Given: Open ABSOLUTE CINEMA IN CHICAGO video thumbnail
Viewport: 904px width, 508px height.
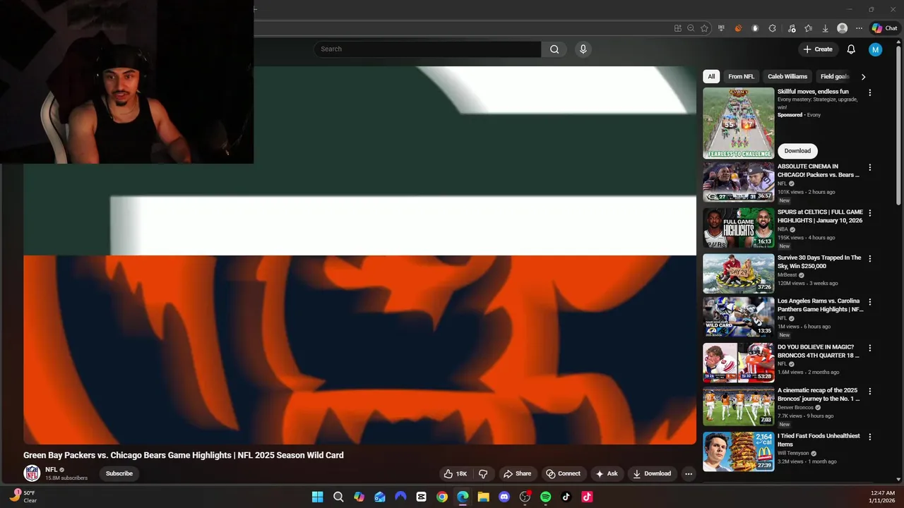Looking at the screenshot, I should (738, 182).
